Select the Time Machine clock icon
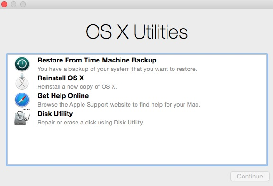The image size is (273, 186). click(x=22, y=64)
